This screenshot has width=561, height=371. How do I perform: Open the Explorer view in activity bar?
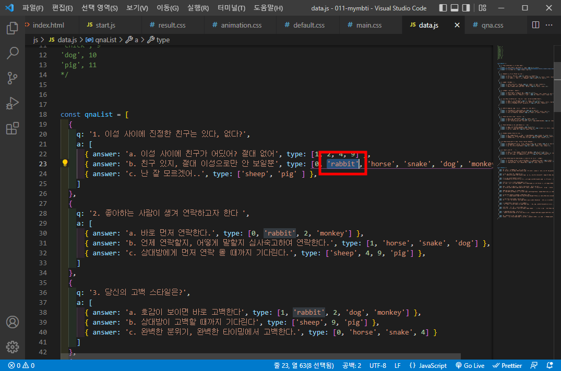coord(13,28)
